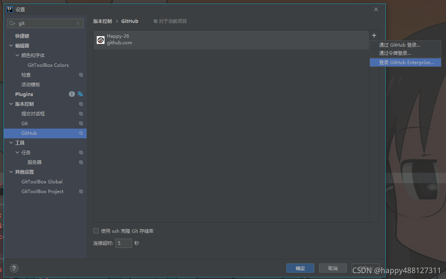Click 版本控制 breadcrumb link

103,21
